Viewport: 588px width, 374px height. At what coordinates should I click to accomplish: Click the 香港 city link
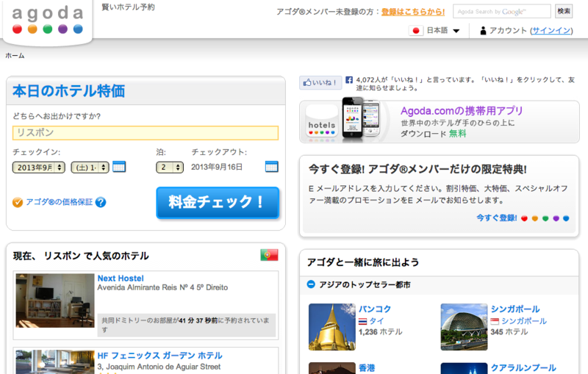point(366,368)
